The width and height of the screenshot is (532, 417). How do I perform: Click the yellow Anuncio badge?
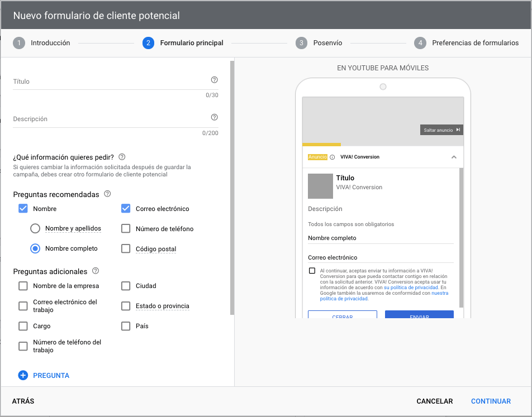[x=317, y=157]
